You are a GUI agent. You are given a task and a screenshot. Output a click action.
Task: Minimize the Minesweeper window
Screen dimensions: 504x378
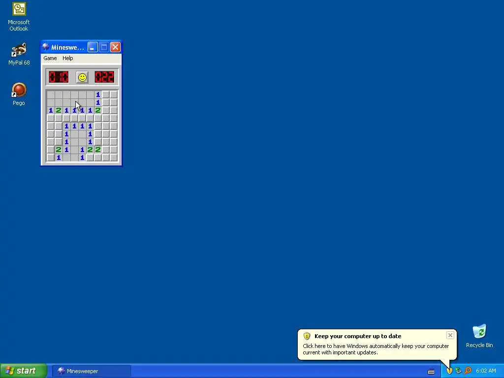93,47
